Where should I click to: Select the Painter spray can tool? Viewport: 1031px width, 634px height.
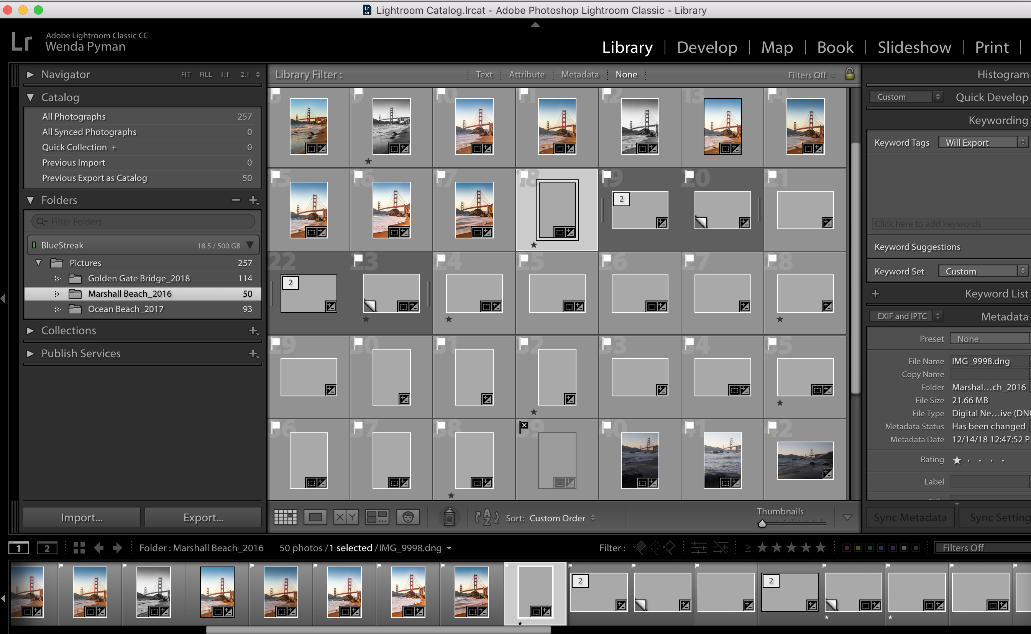coord(449,517)
